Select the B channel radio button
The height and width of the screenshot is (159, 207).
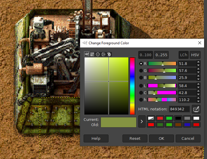click(x=141, y=77)
